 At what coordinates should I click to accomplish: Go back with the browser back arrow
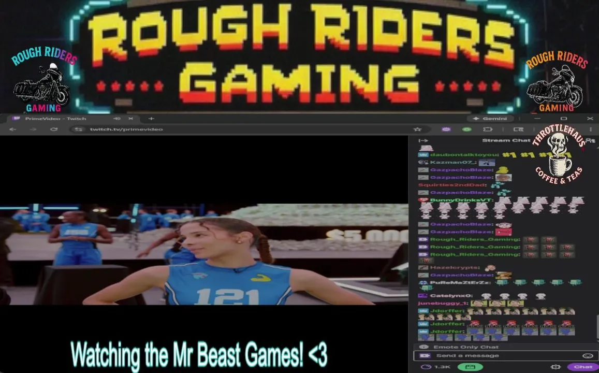(12, 129)
